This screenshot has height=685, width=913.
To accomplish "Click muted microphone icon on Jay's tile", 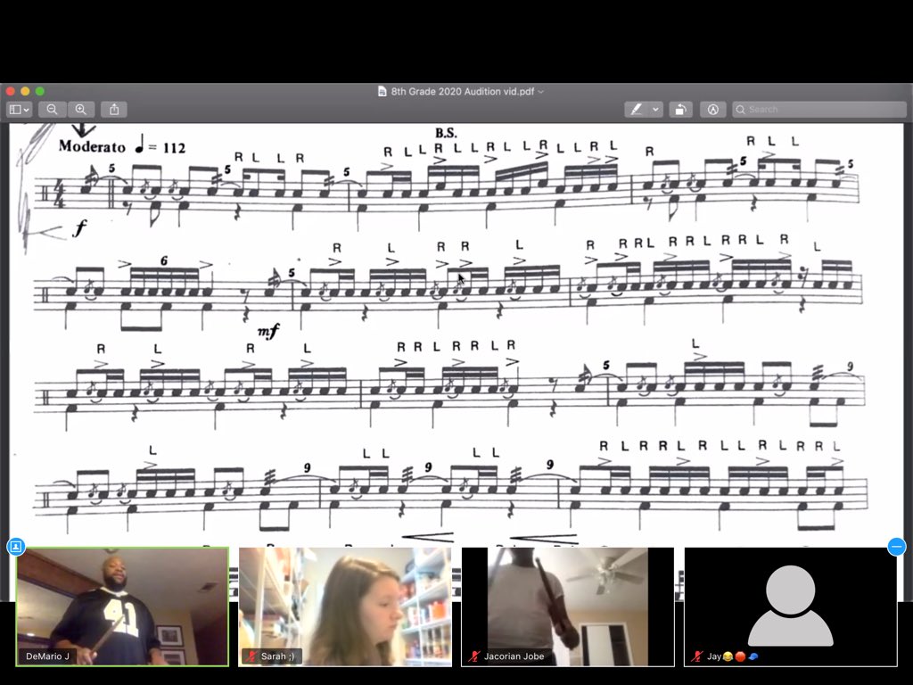I will click(696, 656).
